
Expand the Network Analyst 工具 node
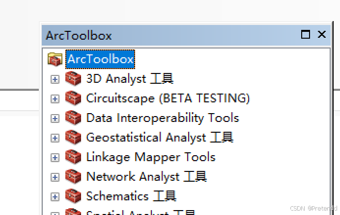click(x=55, y=177)
